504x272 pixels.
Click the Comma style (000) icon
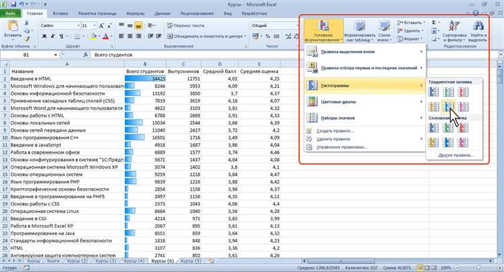[x=276, y=36]
